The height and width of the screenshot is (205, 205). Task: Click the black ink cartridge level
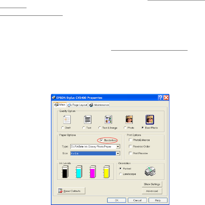(65, 172)
